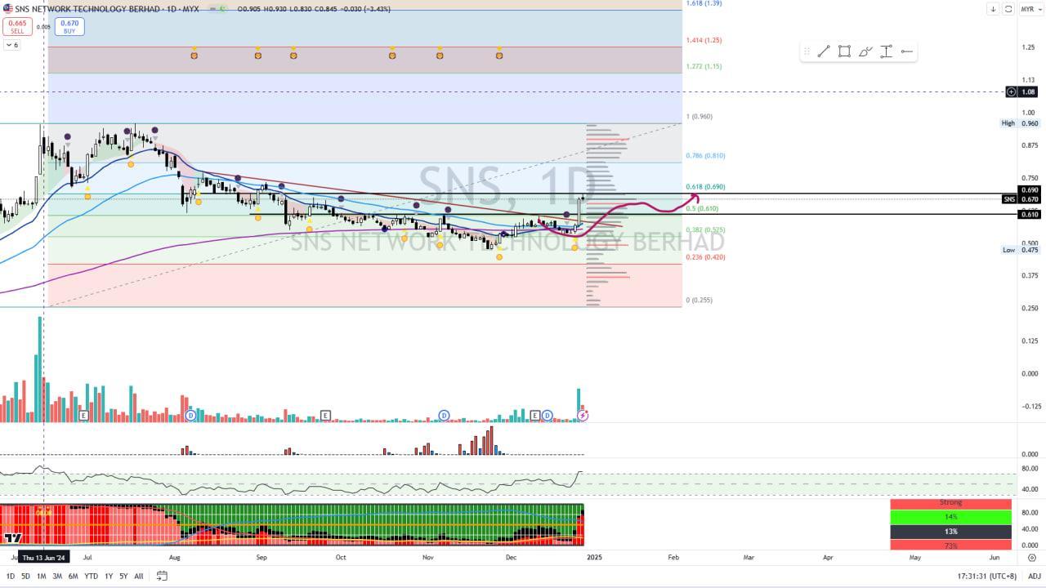
Task: Click the green 14% strength cell
Action: (950, 517)
